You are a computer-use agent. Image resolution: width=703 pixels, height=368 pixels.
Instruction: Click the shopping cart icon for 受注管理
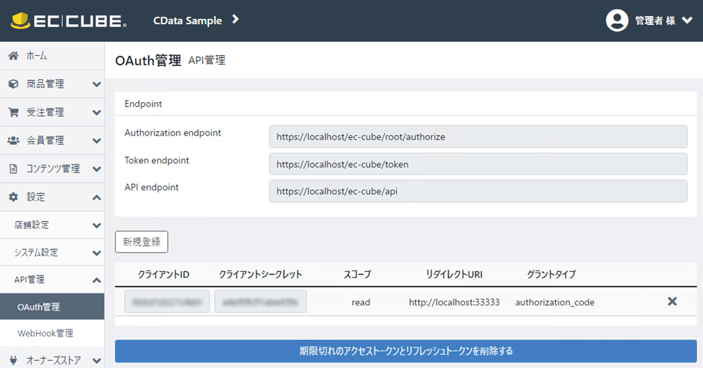pyautogui.click(x=13, y=113)
